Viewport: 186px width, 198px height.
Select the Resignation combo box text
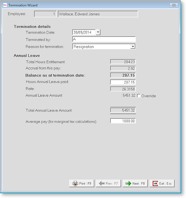click(x=84, y=47)
